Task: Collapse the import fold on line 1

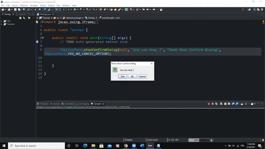Action: click(43, 22)
